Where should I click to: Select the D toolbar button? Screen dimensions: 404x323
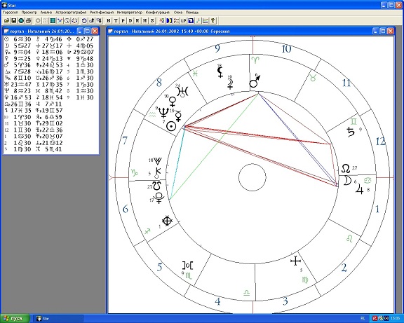click(130, 20)
